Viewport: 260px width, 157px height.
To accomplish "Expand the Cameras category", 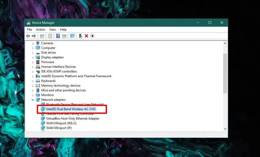I will (x=33, y=43).
